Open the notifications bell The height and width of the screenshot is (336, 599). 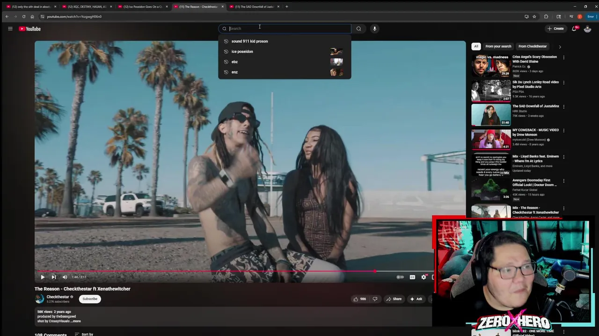tap(574, 28)
